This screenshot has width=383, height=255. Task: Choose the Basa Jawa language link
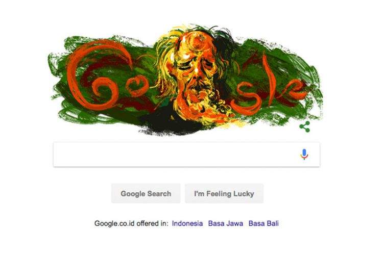(225, 223)
